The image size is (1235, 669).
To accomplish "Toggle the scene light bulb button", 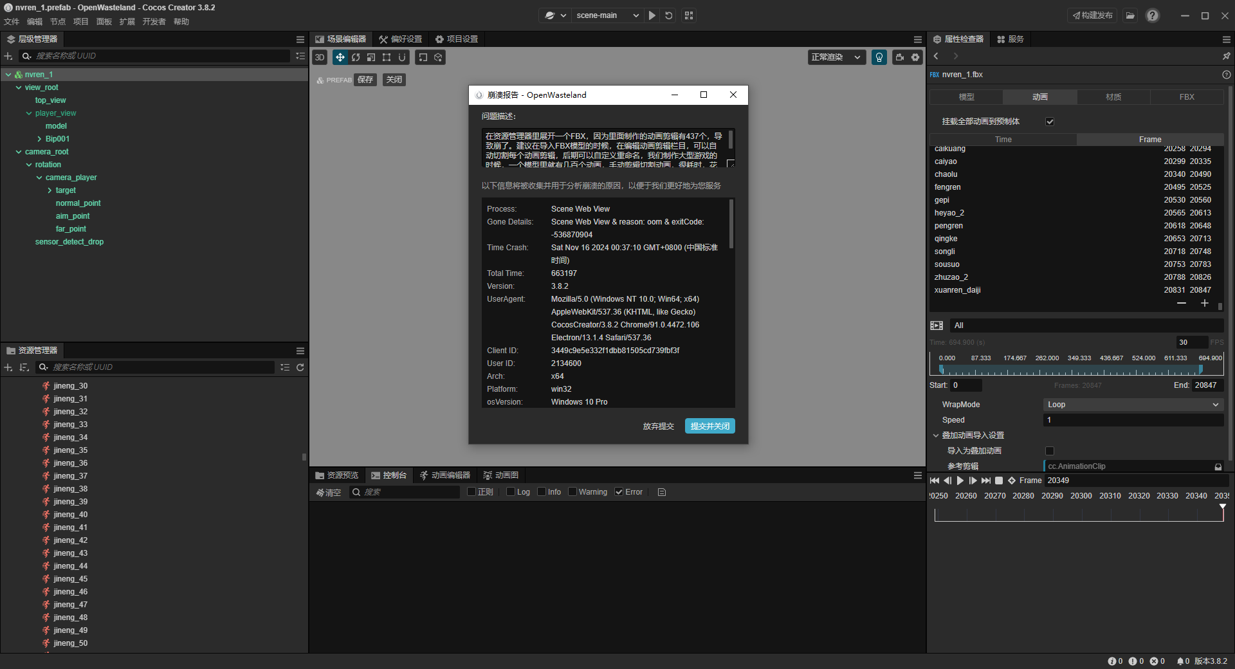I will point(879,57).
